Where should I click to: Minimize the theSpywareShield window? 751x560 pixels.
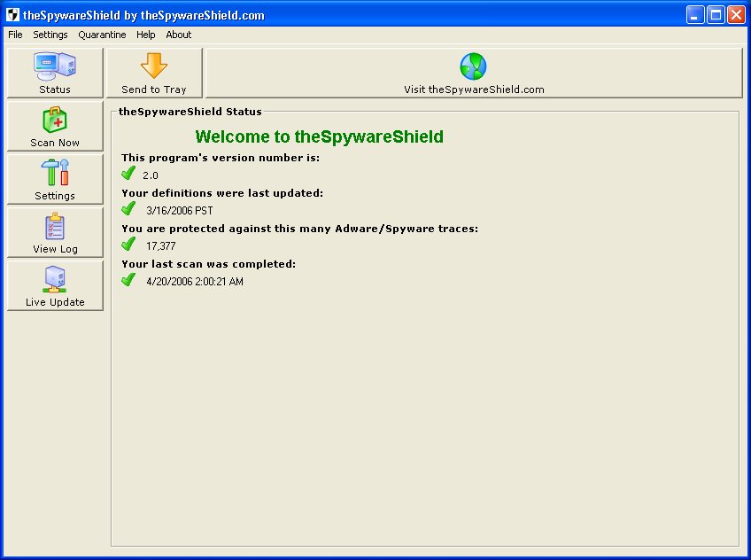[x=695, y=15]
